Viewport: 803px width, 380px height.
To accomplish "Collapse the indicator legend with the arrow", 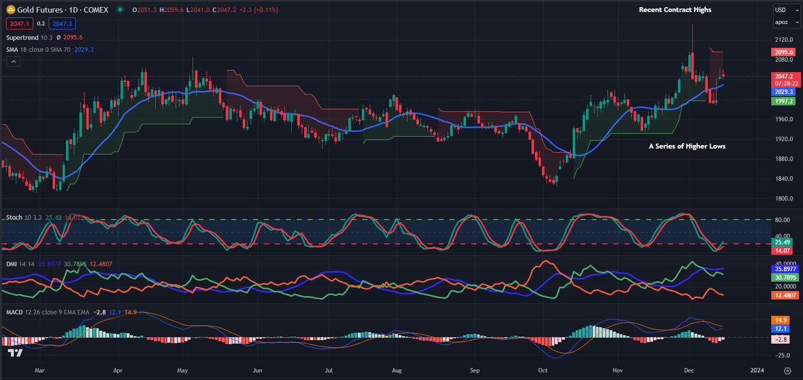I will (14, 61).
